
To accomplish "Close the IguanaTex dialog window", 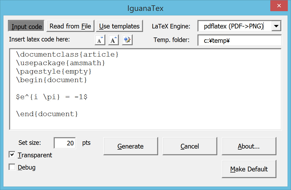I will pos(279,6).
